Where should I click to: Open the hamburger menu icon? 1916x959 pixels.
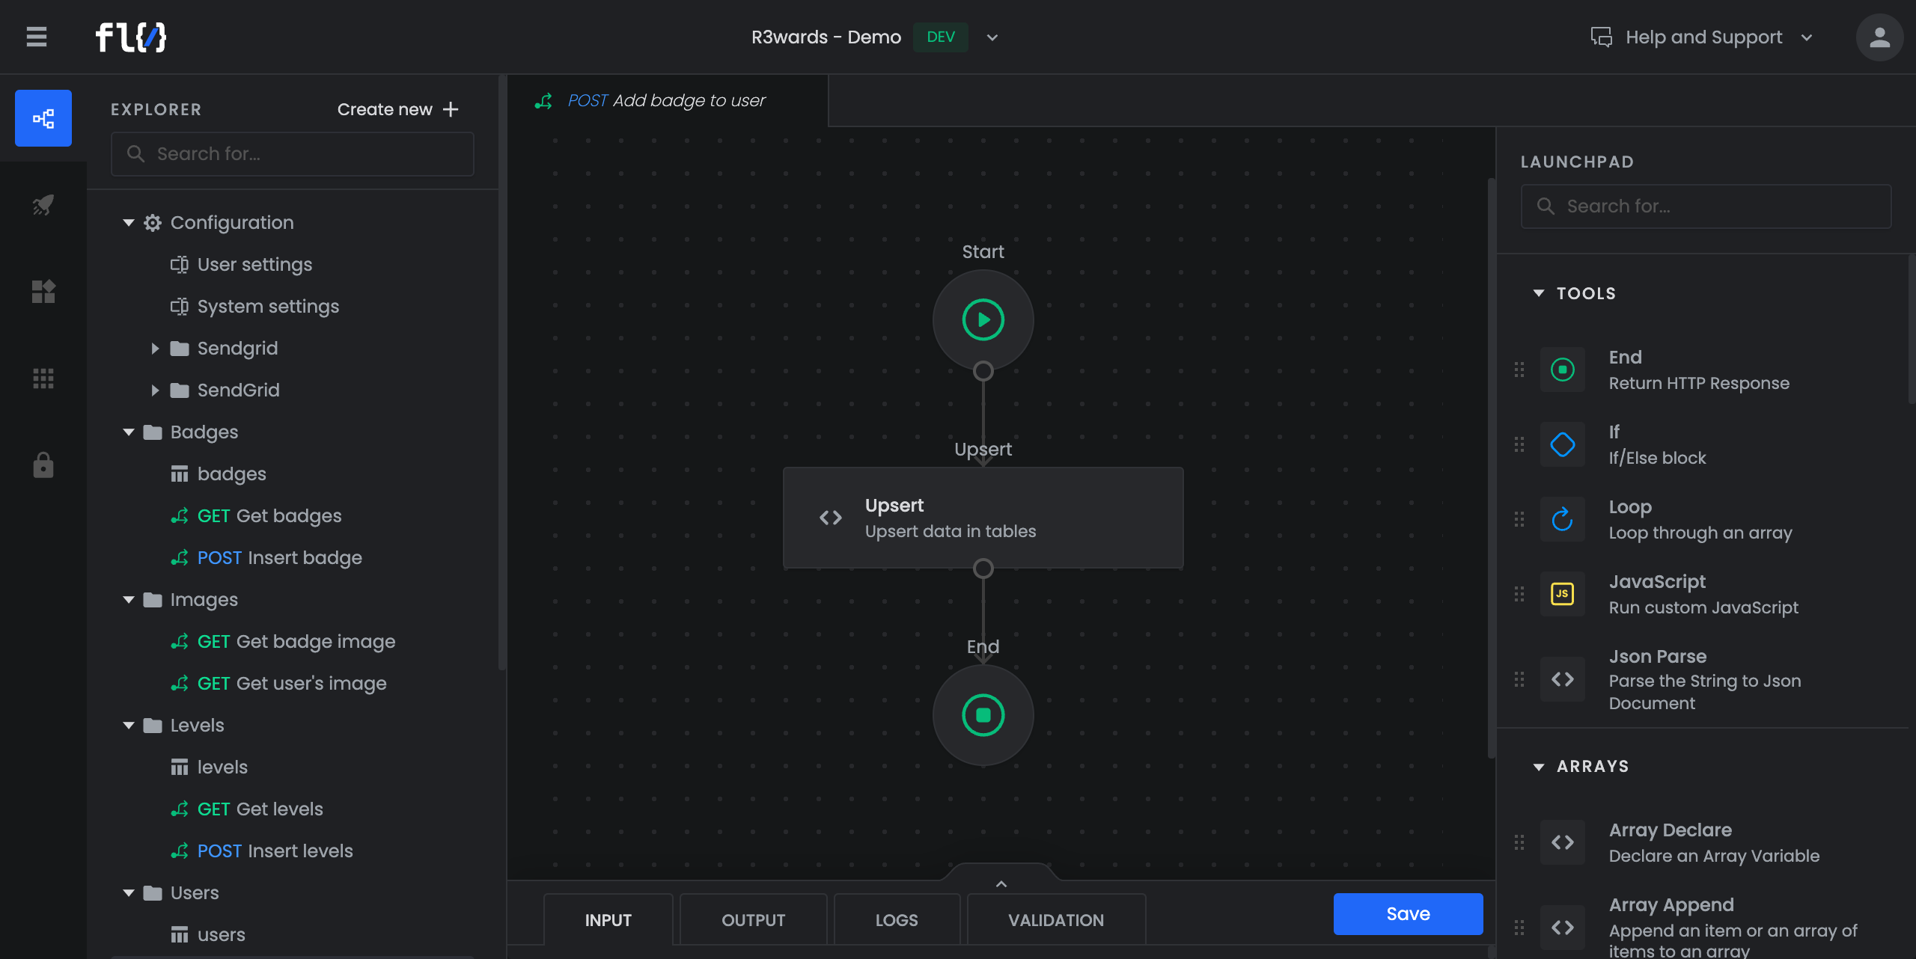pos(36,37)
